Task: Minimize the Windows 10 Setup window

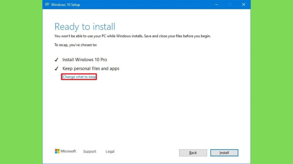Action: pos(216,5)
